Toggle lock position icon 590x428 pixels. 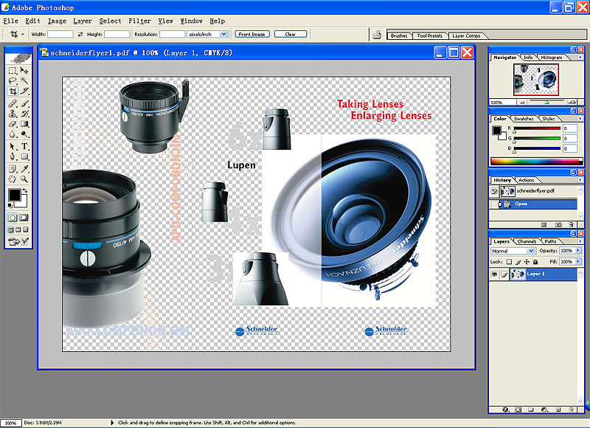[527, 262]
